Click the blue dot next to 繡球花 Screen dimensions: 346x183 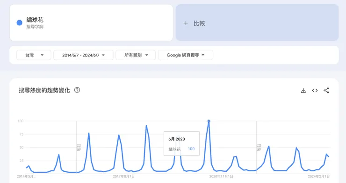point(20,23)
